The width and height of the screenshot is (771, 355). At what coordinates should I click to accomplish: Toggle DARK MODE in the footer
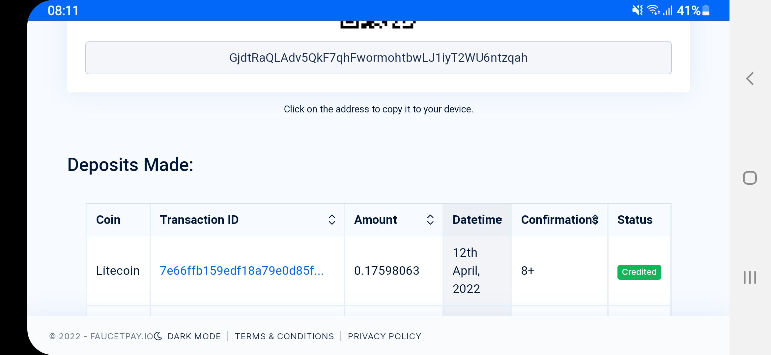click(x=194, y=336)
